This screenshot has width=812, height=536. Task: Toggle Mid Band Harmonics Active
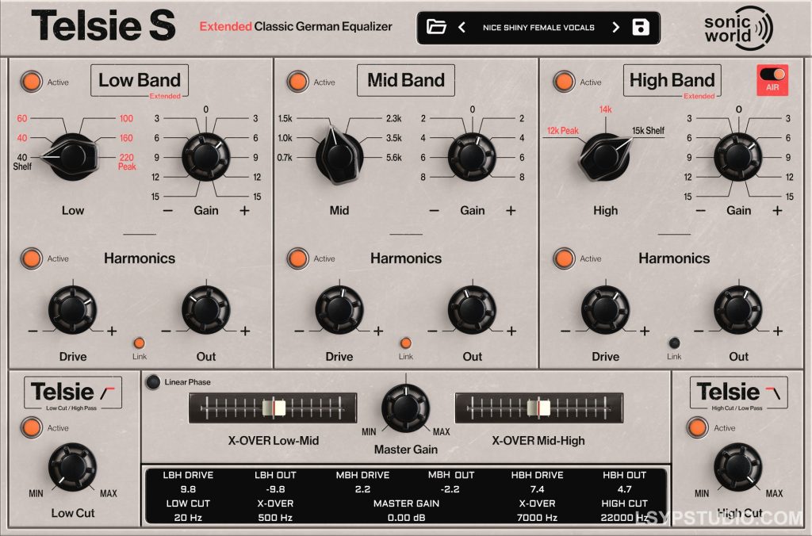coord(297,258)
